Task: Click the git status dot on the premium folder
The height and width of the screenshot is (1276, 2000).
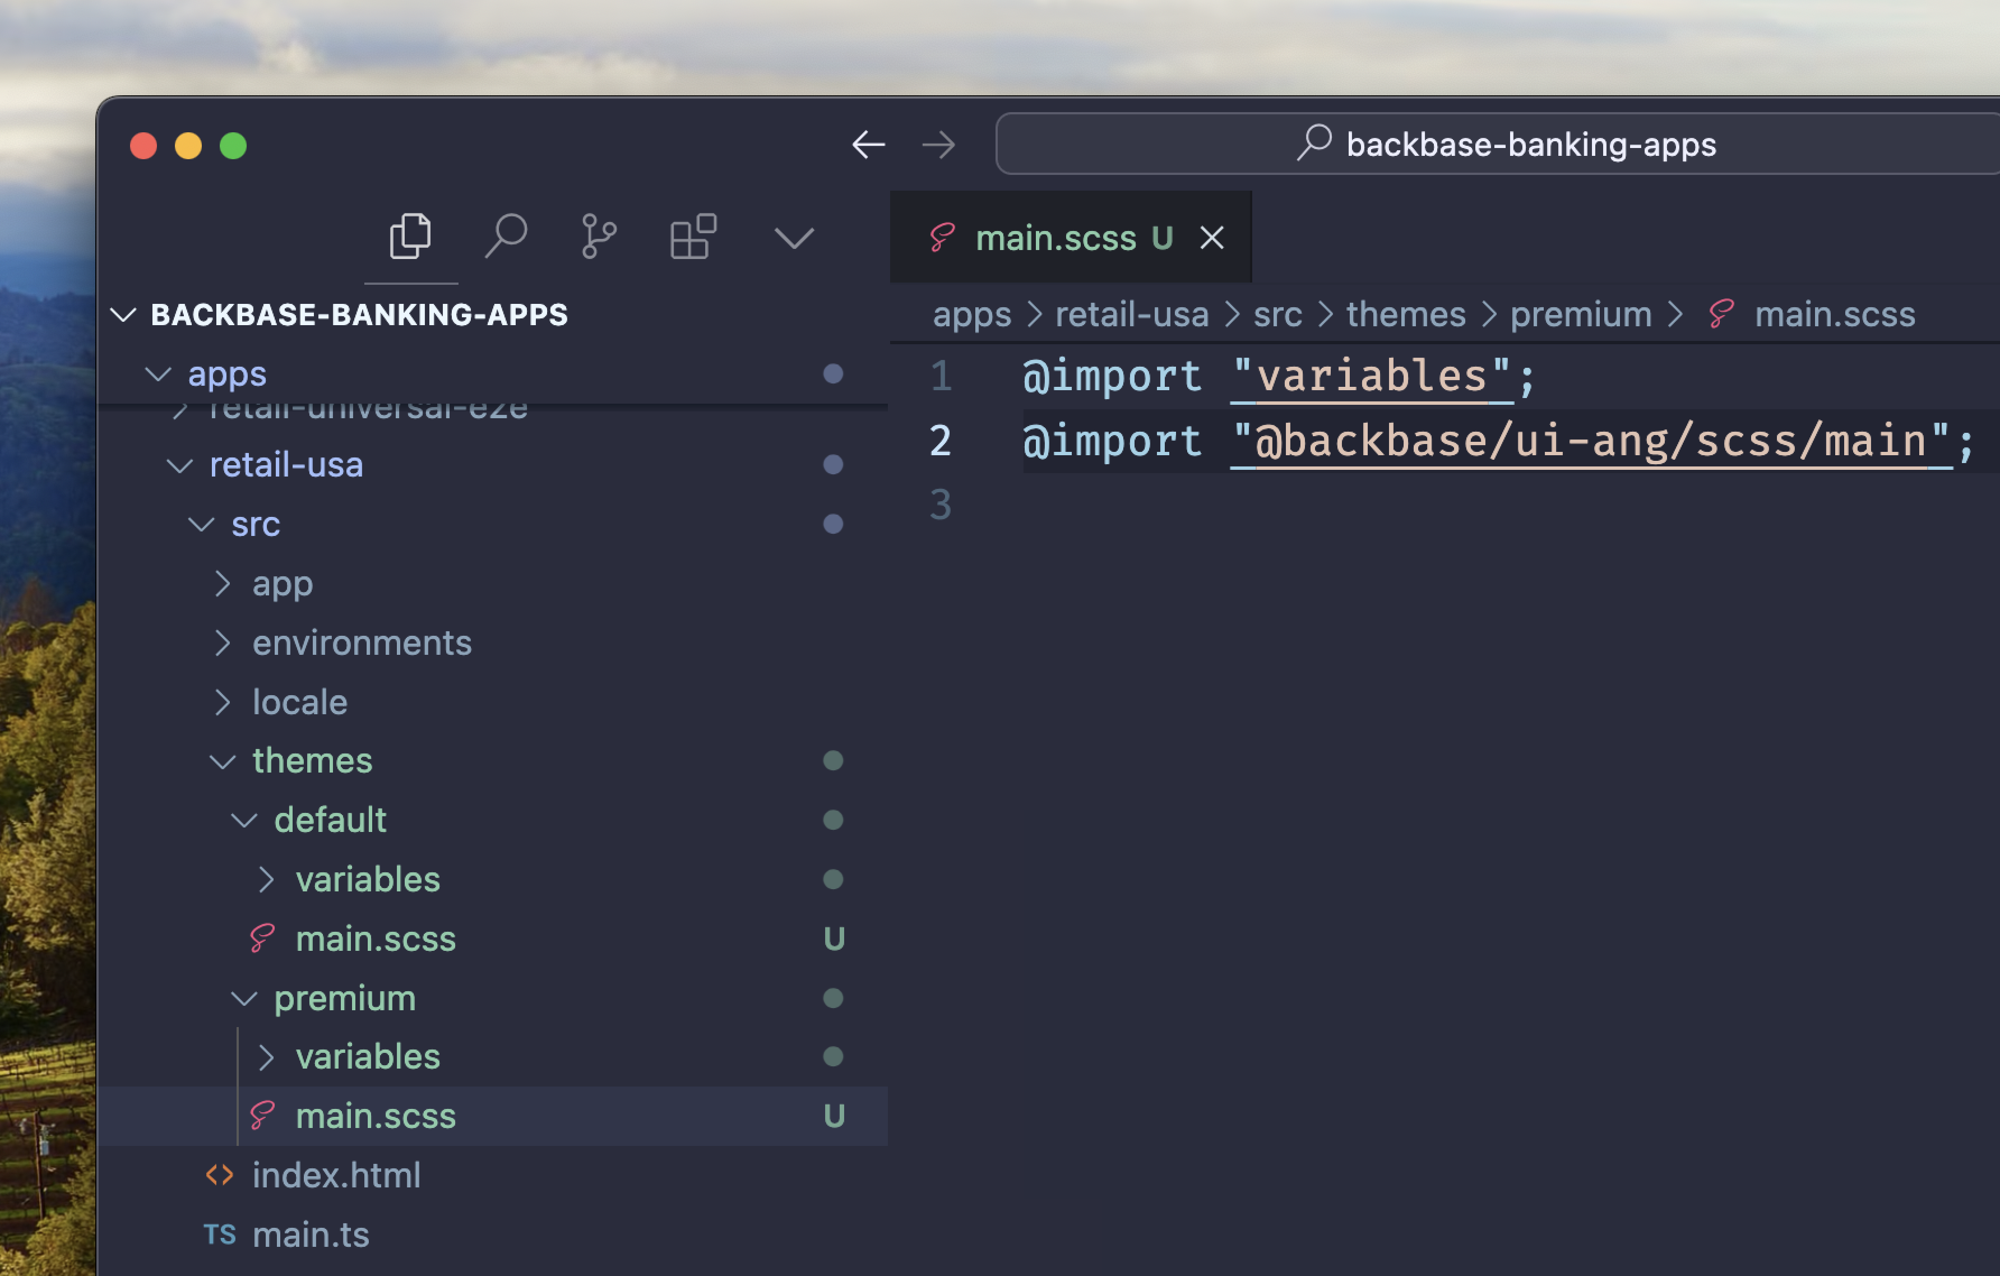Action: pos(833,998)
